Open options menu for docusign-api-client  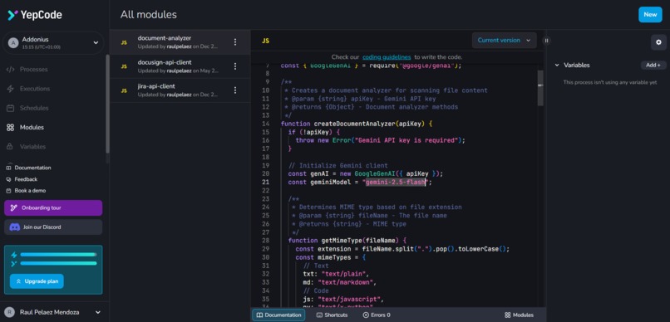(x=234, y=66)
